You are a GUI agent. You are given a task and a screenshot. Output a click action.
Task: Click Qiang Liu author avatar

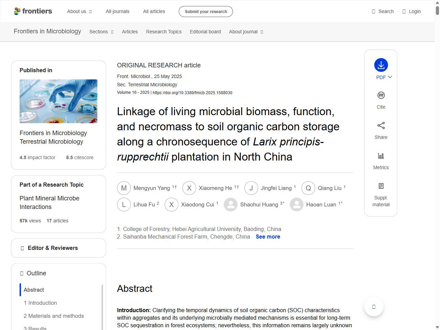(308, 188)
